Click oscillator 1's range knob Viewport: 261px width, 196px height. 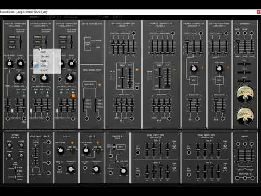[x=21, y=63]
